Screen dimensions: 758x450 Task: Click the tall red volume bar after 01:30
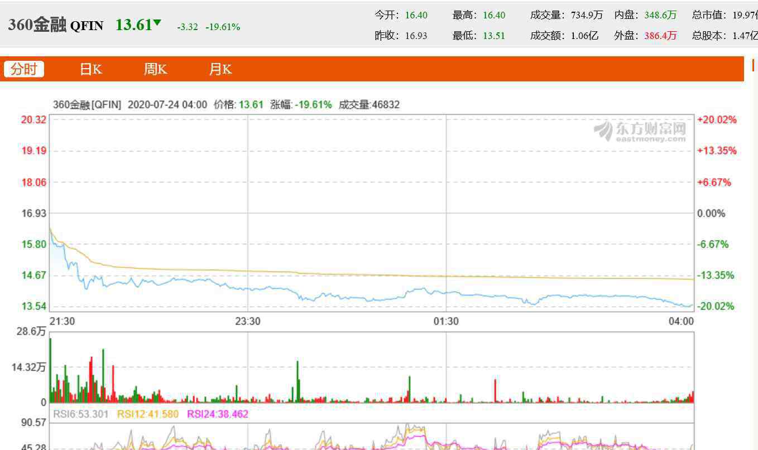[495, 391]
